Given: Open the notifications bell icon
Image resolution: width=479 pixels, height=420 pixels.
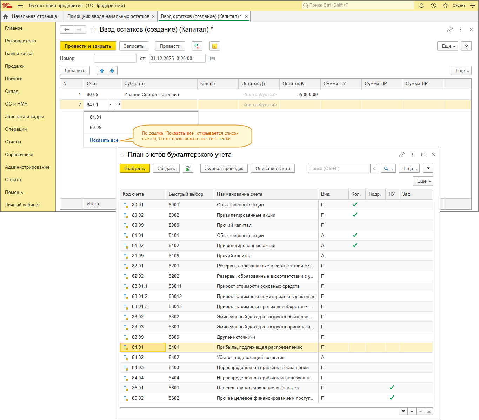Looking at the screenshot, I should click(x=421, y=5).
